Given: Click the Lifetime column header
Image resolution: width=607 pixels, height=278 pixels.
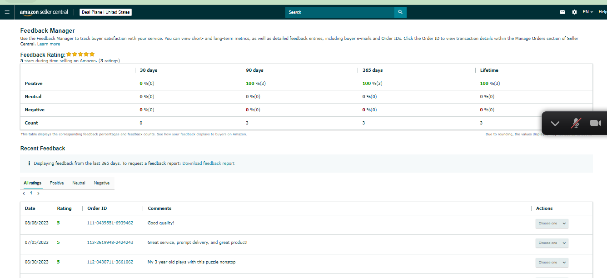Looking at the screenshot, I should point(489,70).
